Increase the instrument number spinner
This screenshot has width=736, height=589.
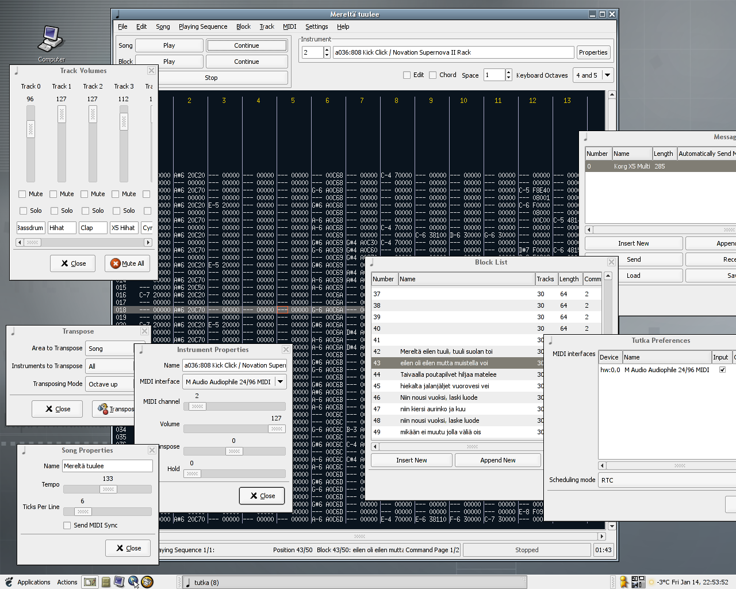(327, 49)
